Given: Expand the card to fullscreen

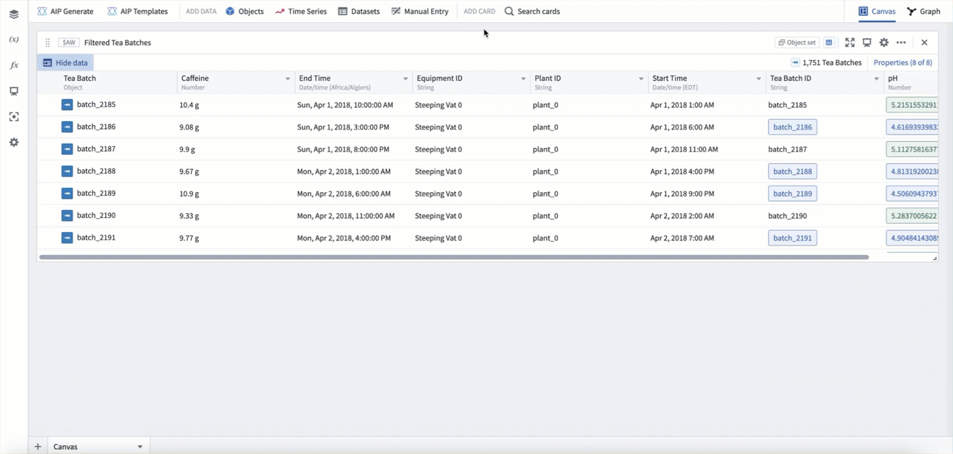Looking at the screenshot, I should (x=850, y=43).
